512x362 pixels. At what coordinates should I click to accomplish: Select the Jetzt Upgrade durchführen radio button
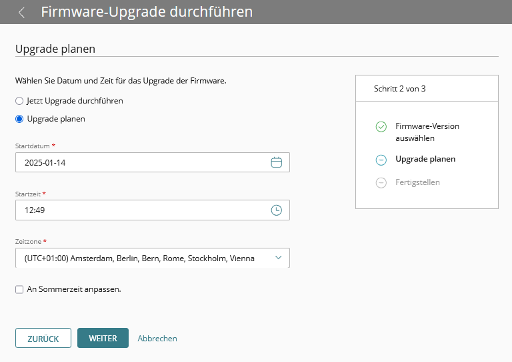[19, 101]
